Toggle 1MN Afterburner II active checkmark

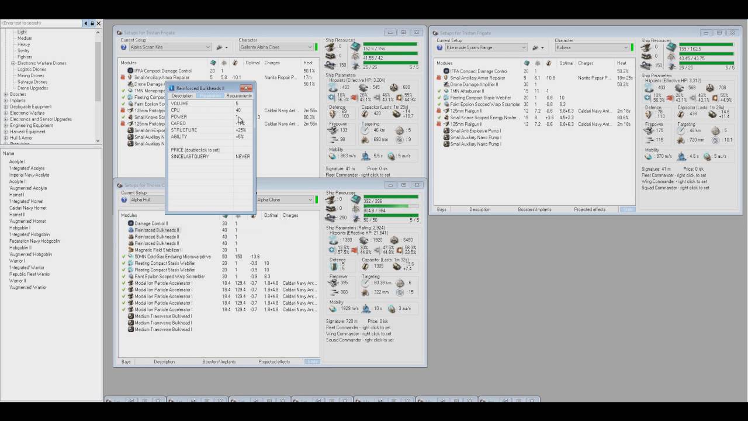(439, 91)
